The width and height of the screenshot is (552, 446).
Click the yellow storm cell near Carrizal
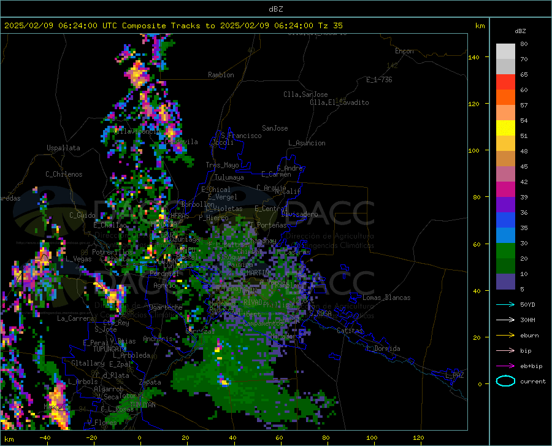tap(218, 349)
